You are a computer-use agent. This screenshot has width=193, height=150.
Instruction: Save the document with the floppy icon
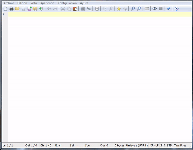click(x=23, y=9)
